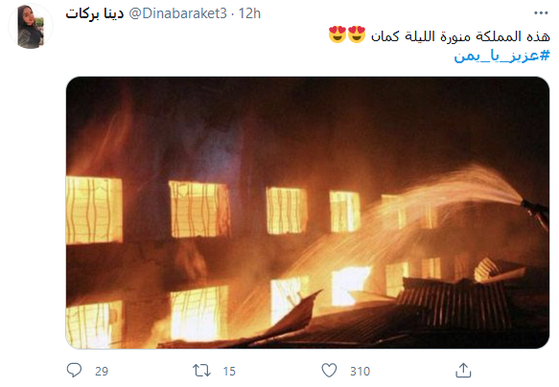The image size is (559, 387).
Task: Click the collapsed tin roof in the photo
Action: (453, 303)
